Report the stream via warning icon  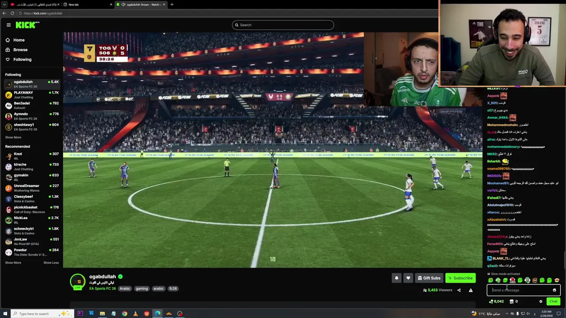pyautogui.click(x=470, y=290)
